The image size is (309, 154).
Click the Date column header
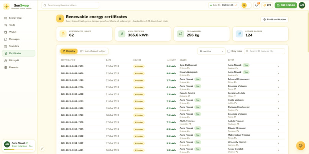pos(108,60)
